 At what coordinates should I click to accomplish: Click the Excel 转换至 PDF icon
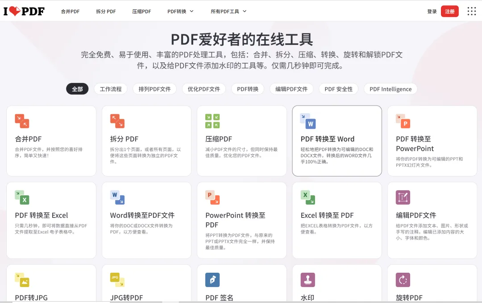pos(307,197)
